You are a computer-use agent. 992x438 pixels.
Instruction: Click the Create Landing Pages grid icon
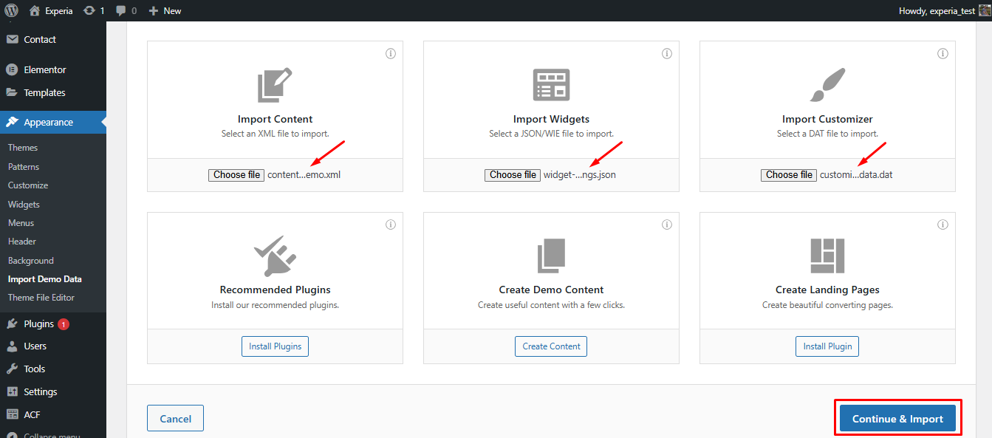pos(827,256)
